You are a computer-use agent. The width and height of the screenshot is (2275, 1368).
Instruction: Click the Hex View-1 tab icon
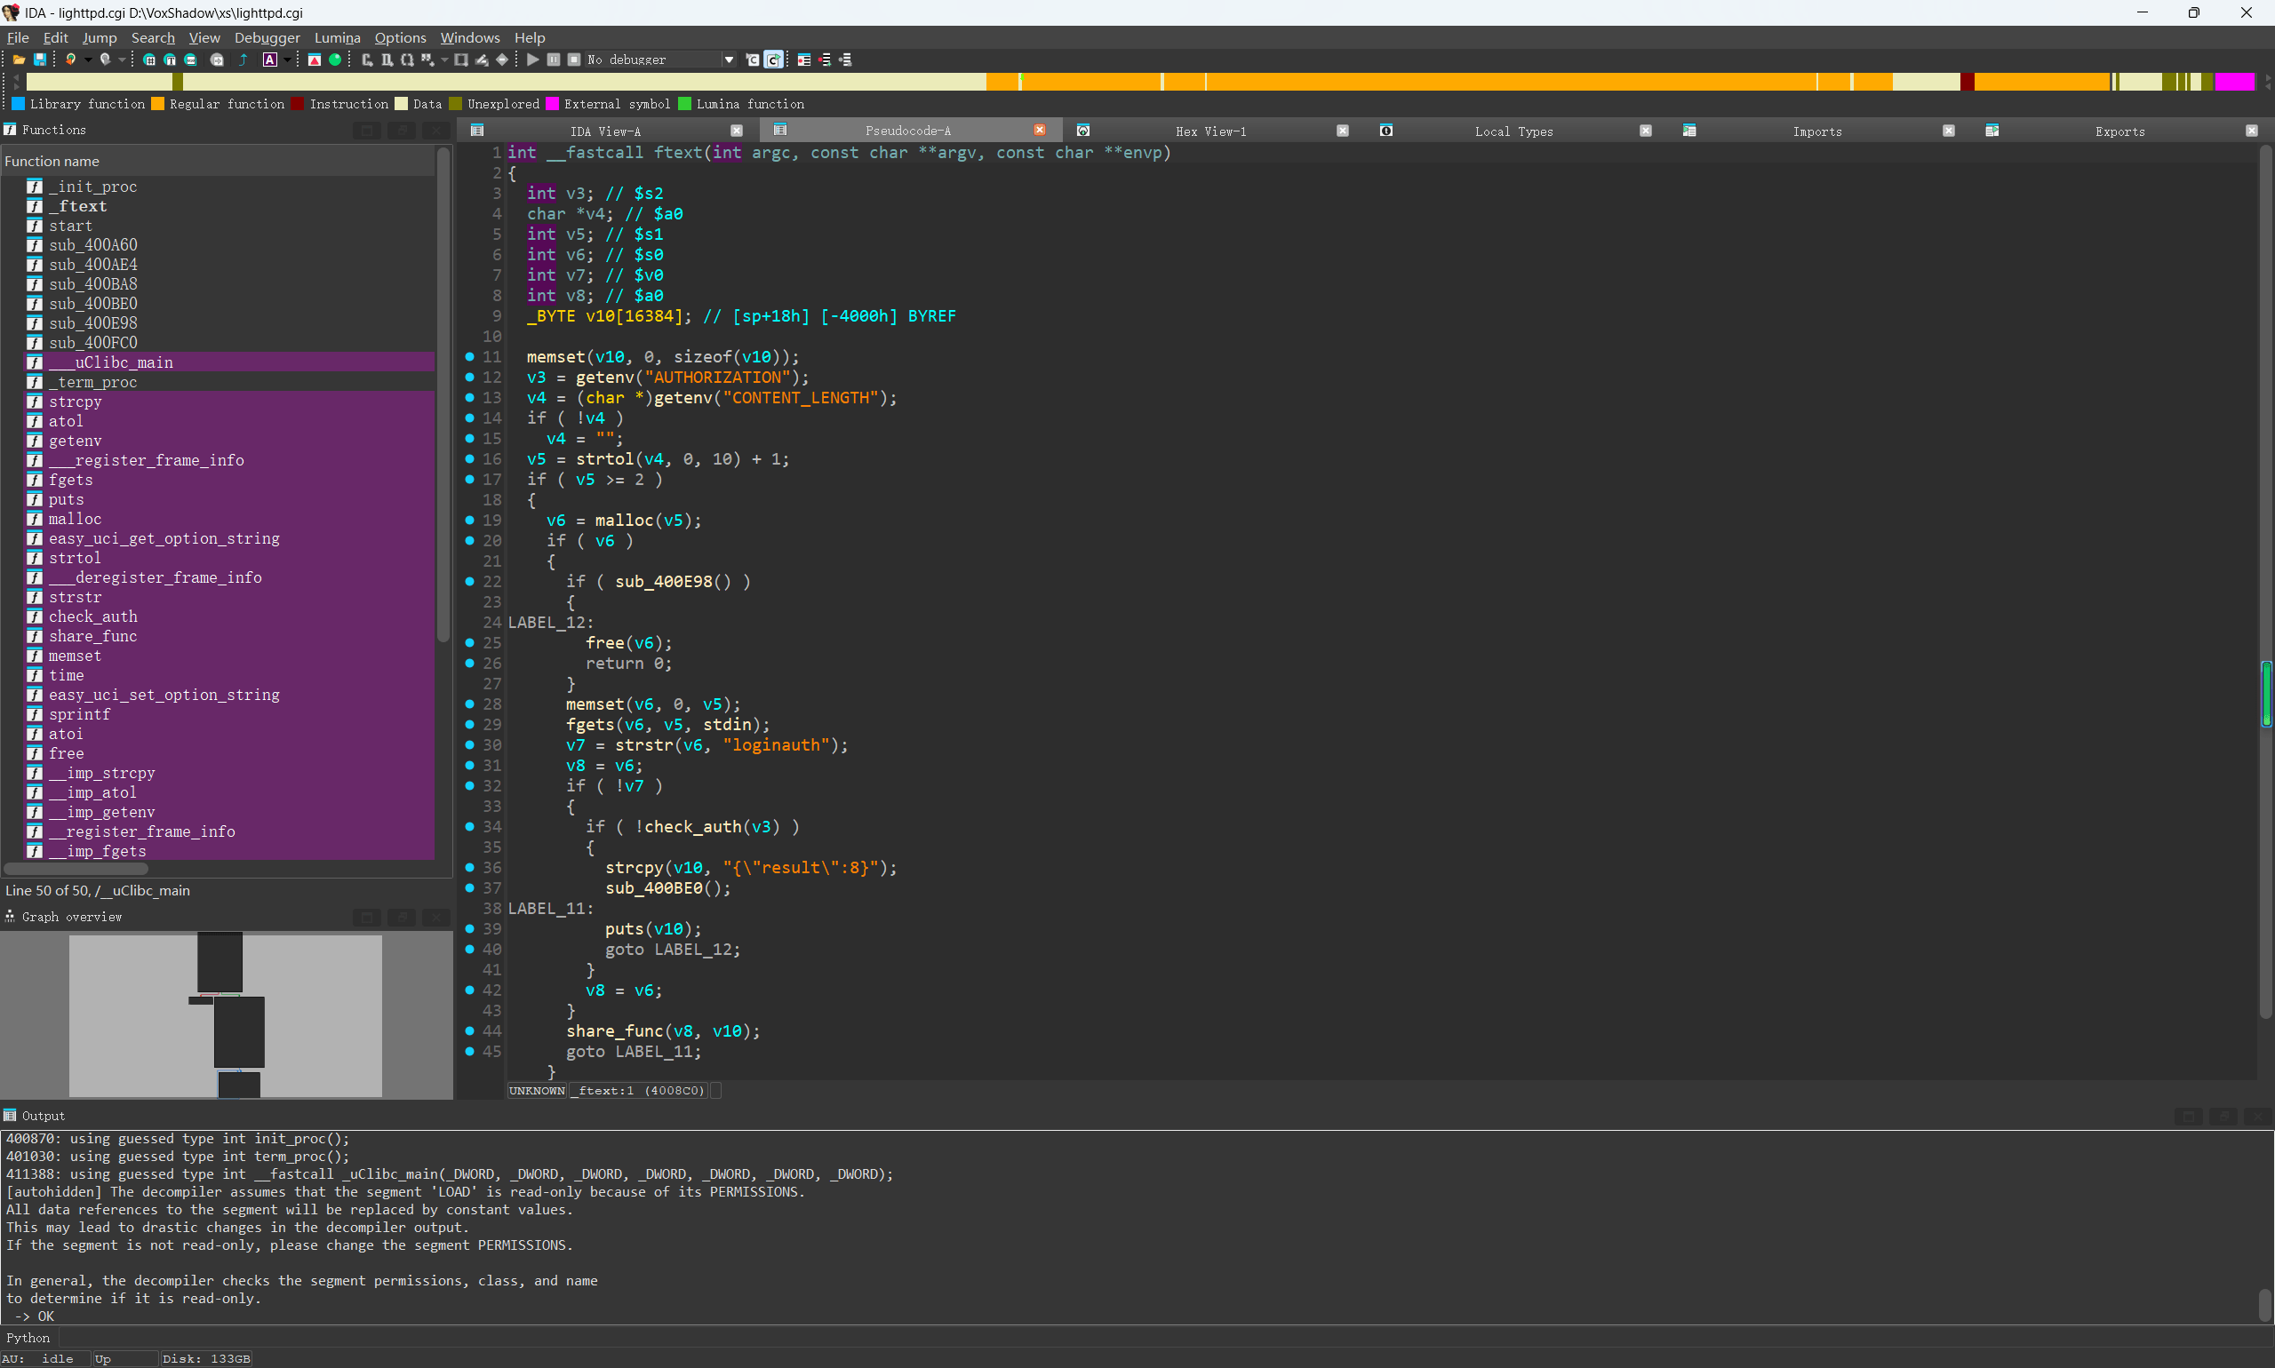[1082, 131]
